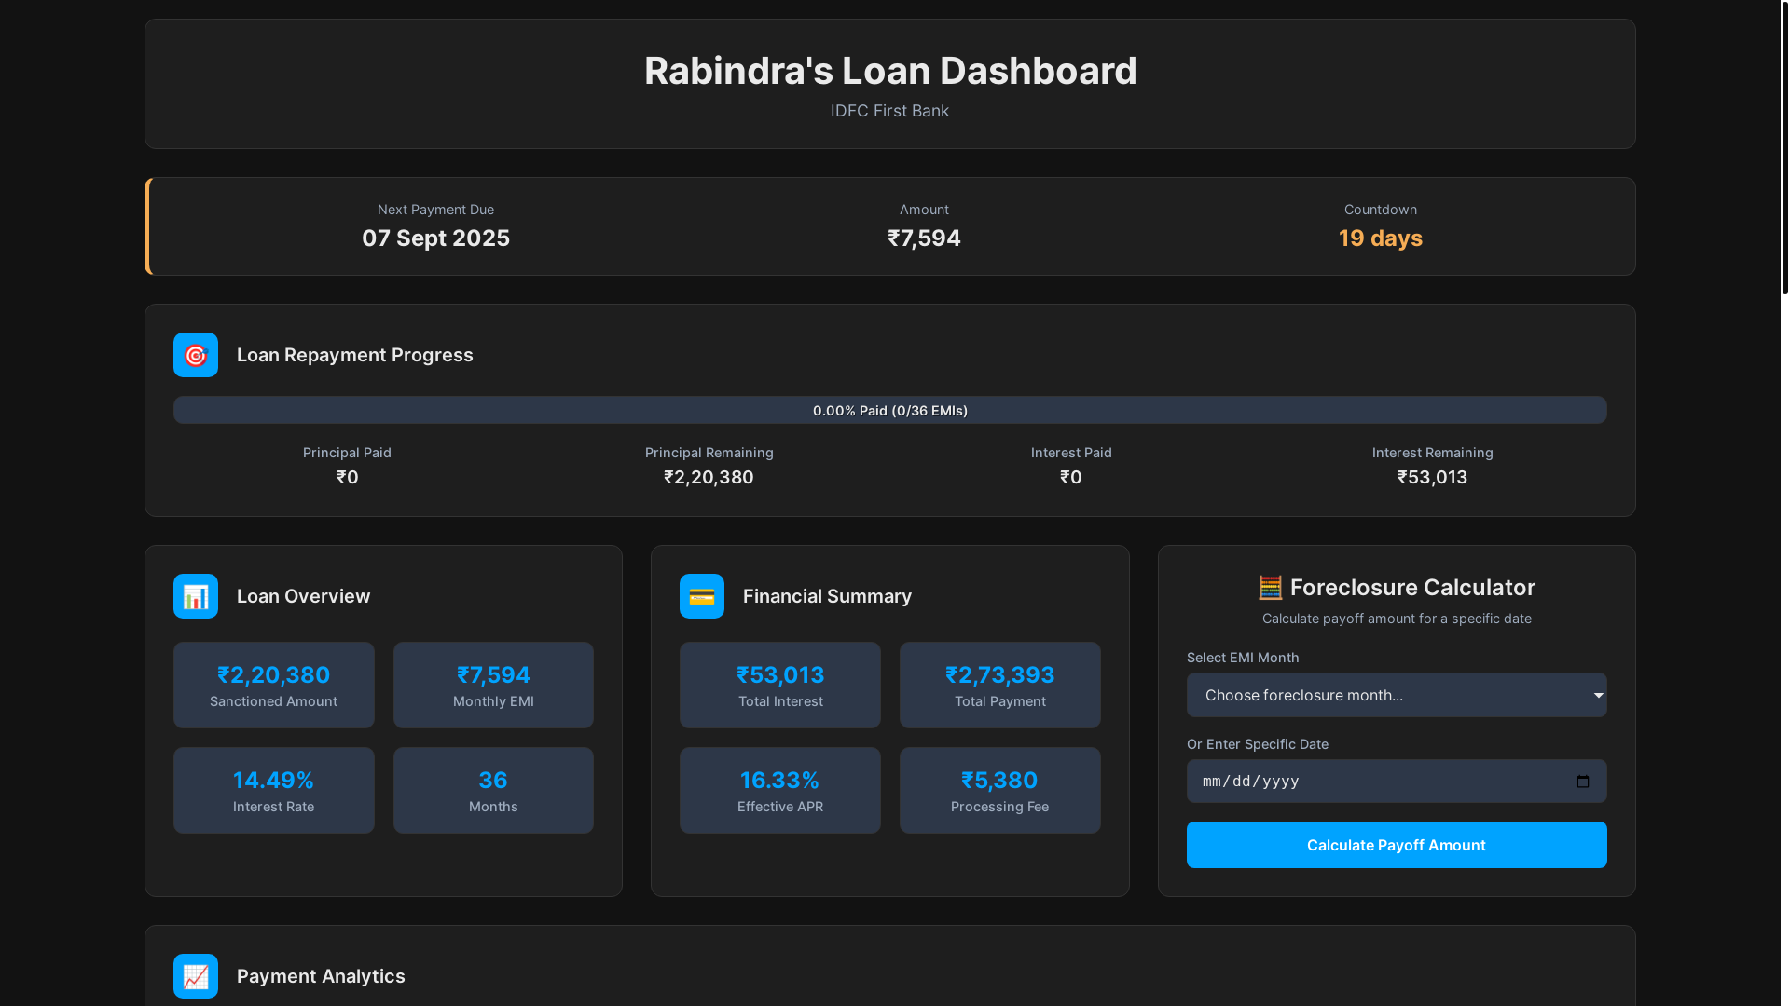This screenshot has height=1006, width=1790.
Task: Click the Loan Overview heading text
Action: (304, 596)
